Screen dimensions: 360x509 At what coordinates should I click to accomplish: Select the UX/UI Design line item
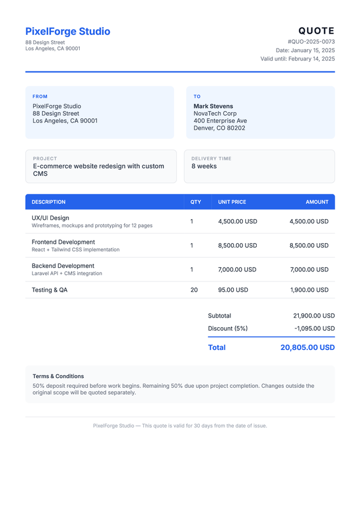pyautogui.click(x=50, y=218)
